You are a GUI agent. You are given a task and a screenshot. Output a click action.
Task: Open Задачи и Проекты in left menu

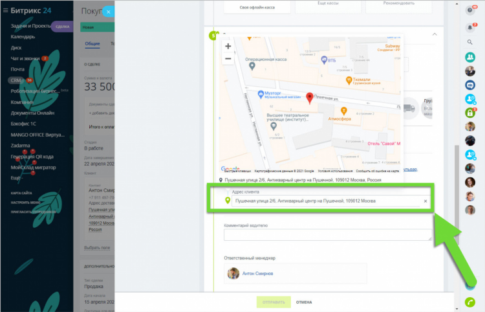tap(30, 26)
